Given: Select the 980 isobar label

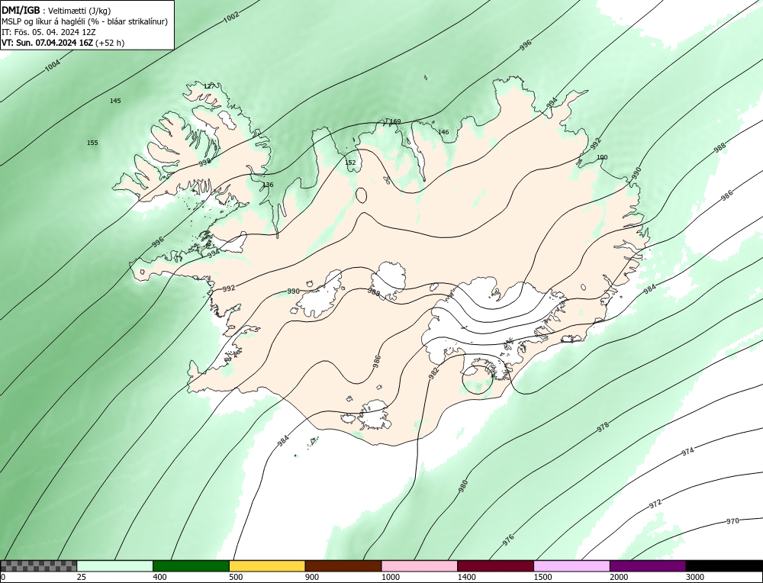Looking at the screenshot, I should coord(463,485).
